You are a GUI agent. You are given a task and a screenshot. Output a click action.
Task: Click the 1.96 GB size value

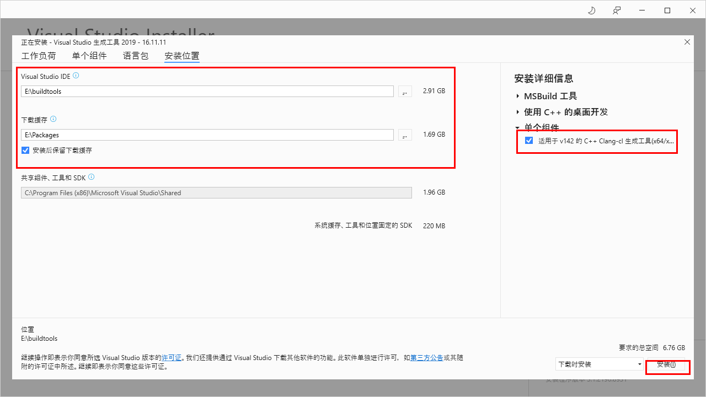pyautogui.click(x=434, y=192)
